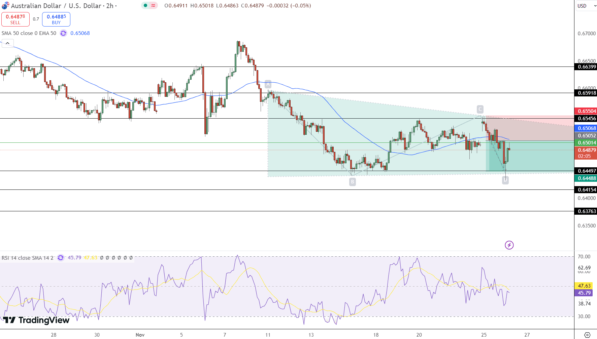Image resolution: width=597 pixels, height=339 pixels.
Task: Click the Nov date on time axis
Action: 140,335
